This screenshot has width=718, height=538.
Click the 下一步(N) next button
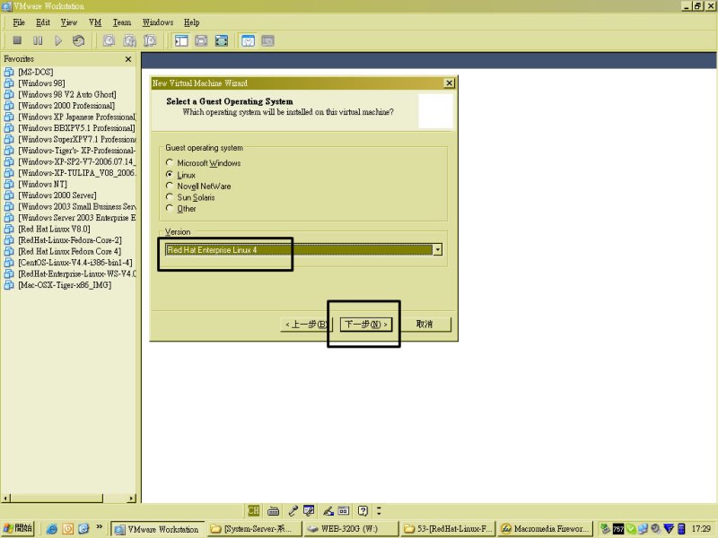(x=366, y=325)
